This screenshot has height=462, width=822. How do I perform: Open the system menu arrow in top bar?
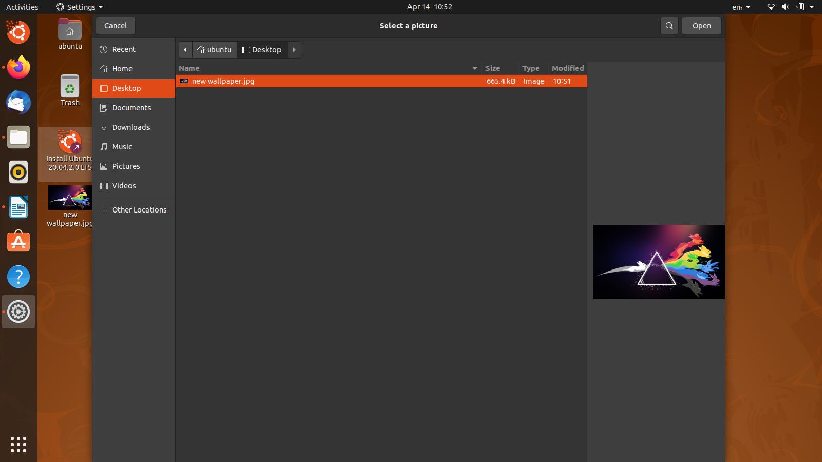point(812,7)
